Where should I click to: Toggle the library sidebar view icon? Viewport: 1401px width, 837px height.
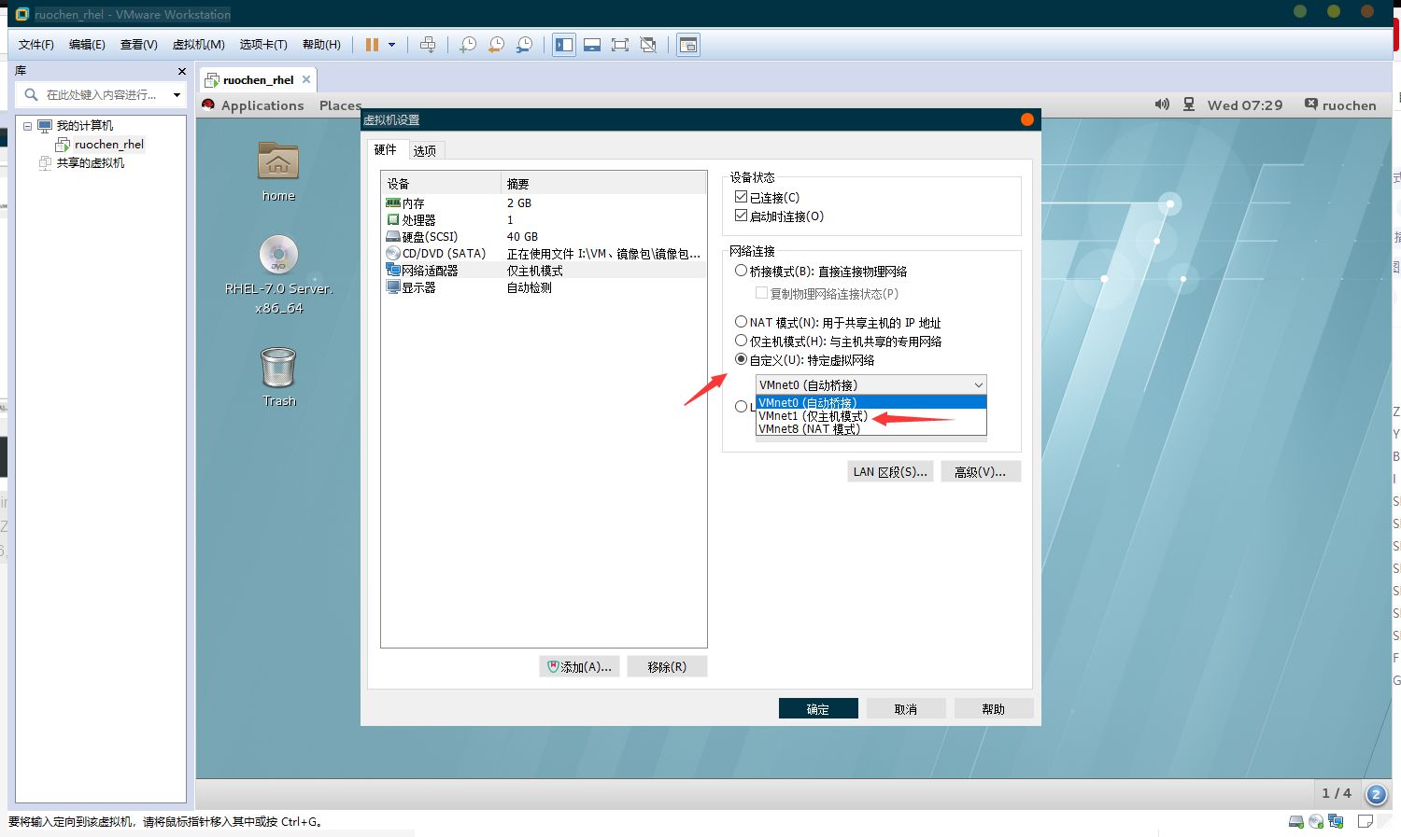pos(564,45)
